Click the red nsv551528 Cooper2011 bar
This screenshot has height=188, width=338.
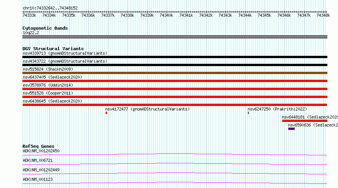pos(175,97)
